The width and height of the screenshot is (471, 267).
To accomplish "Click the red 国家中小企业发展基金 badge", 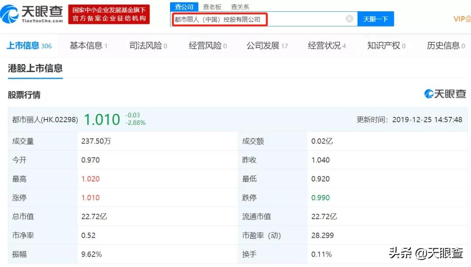I will [109, 14].
